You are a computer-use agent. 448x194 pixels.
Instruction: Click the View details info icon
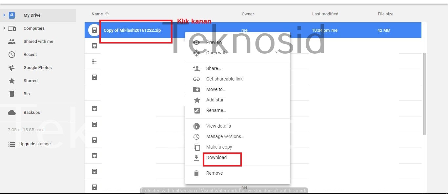click(x=196, y=126)
